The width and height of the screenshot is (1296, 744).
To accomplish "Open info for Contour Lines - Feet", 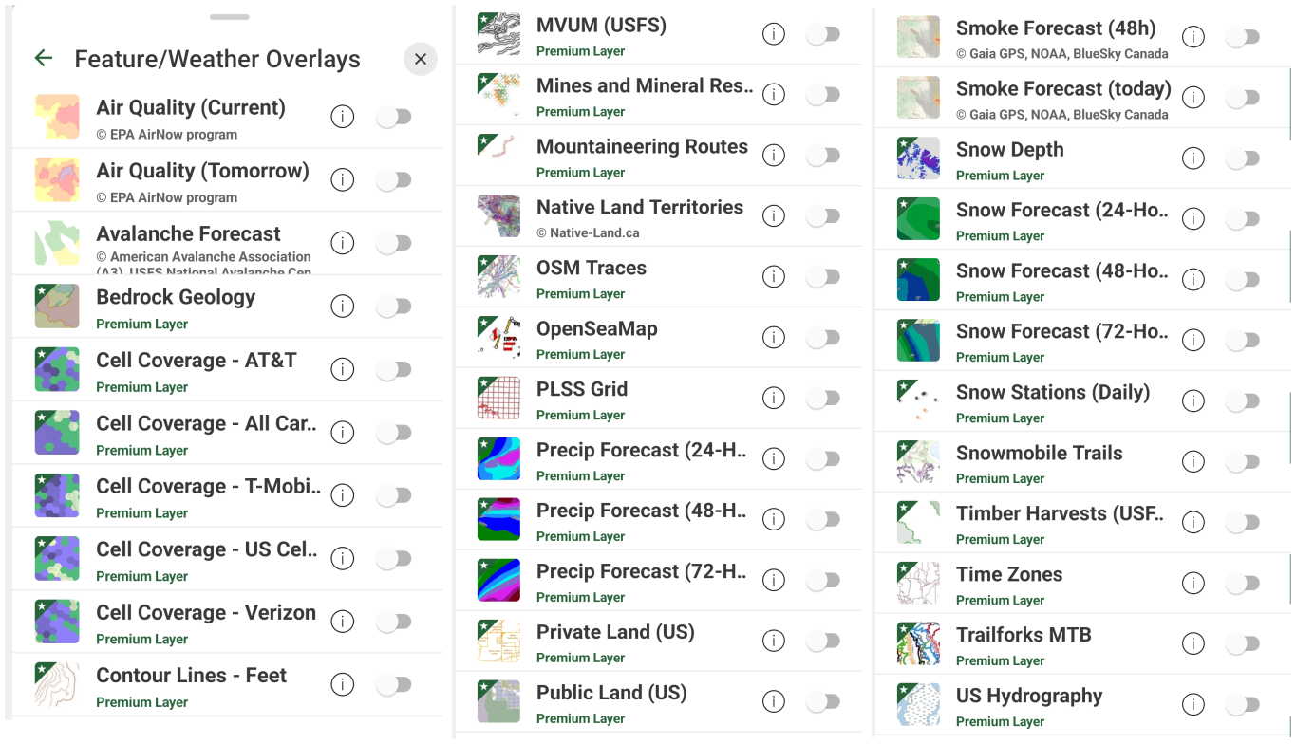I will (342, 685).
